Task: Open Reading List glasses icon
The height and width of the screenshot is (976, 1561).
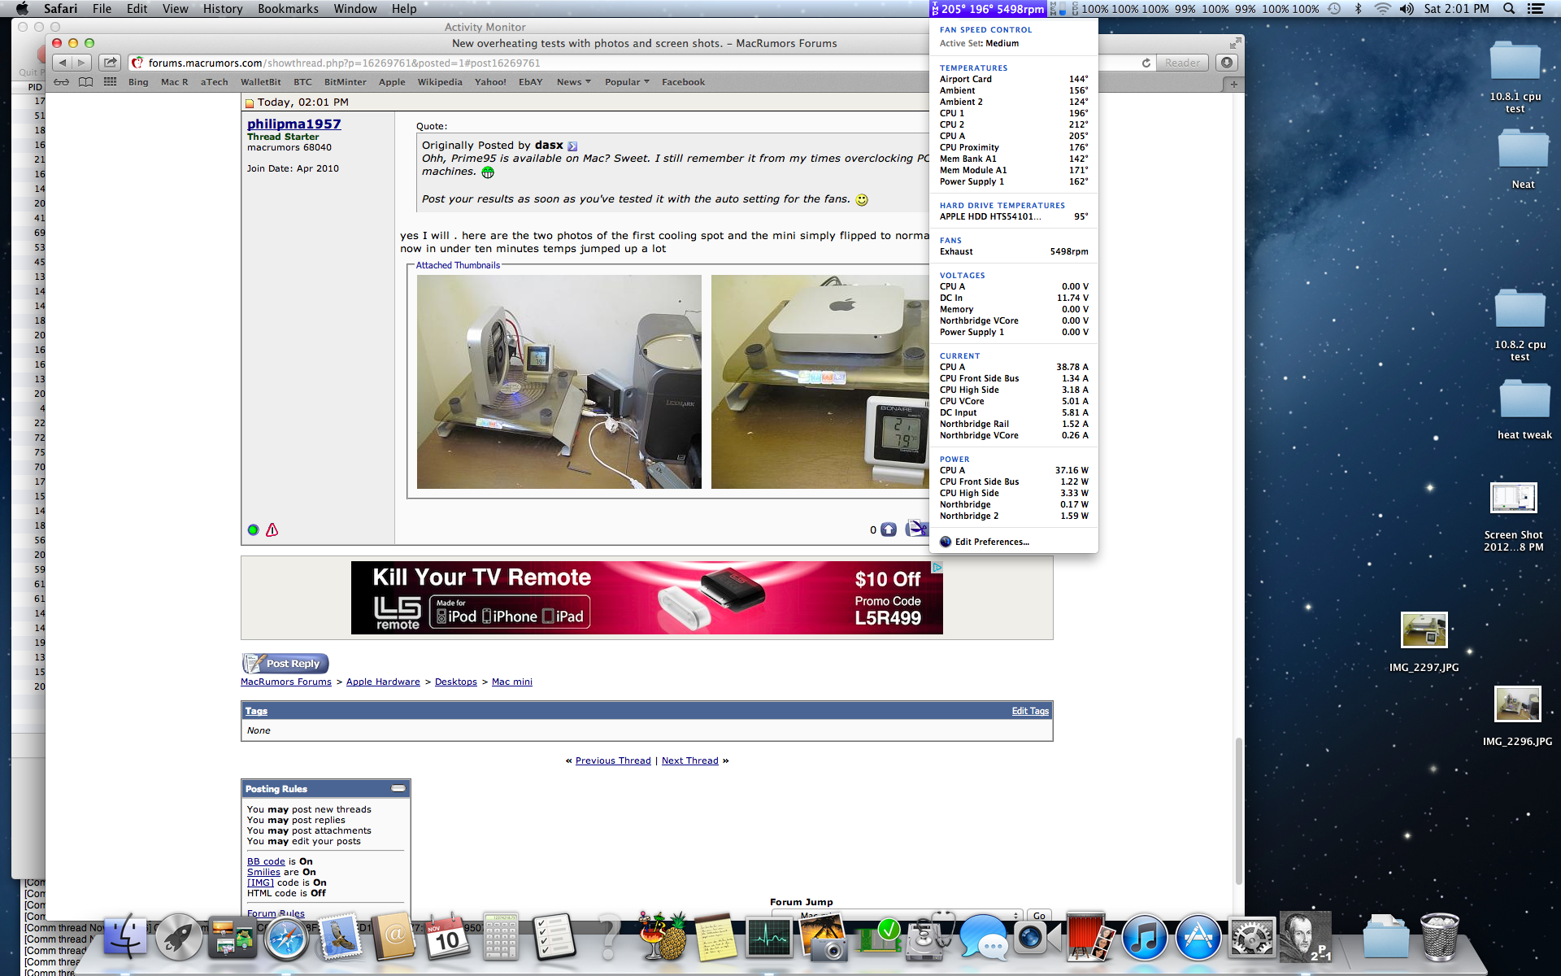Action: point(62,82)
